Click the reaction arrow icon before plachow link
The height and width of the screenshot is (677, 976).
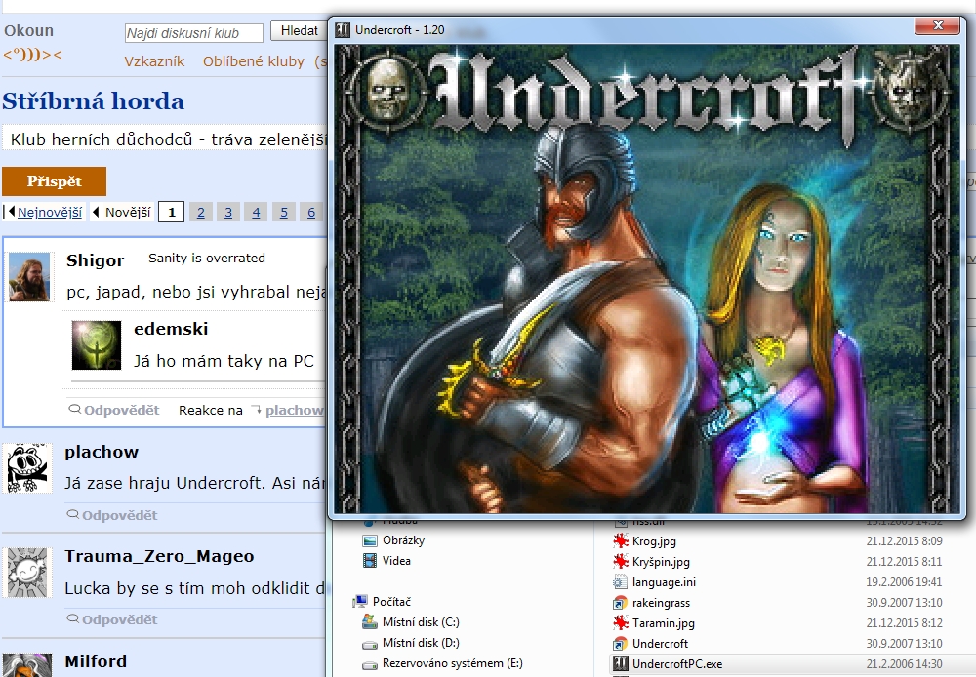click(256, 410)
